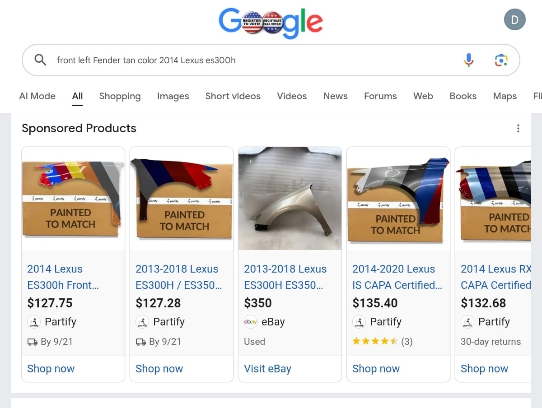Open the Sponsored Products three-dot menu
Screen dimensions: 542x408
coord(518,129)
